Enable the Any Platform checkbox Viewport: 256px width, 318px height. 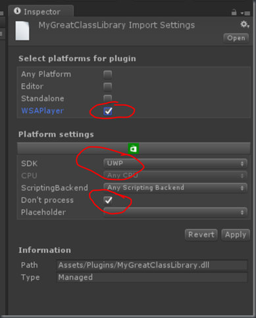(x=108, y=74)
